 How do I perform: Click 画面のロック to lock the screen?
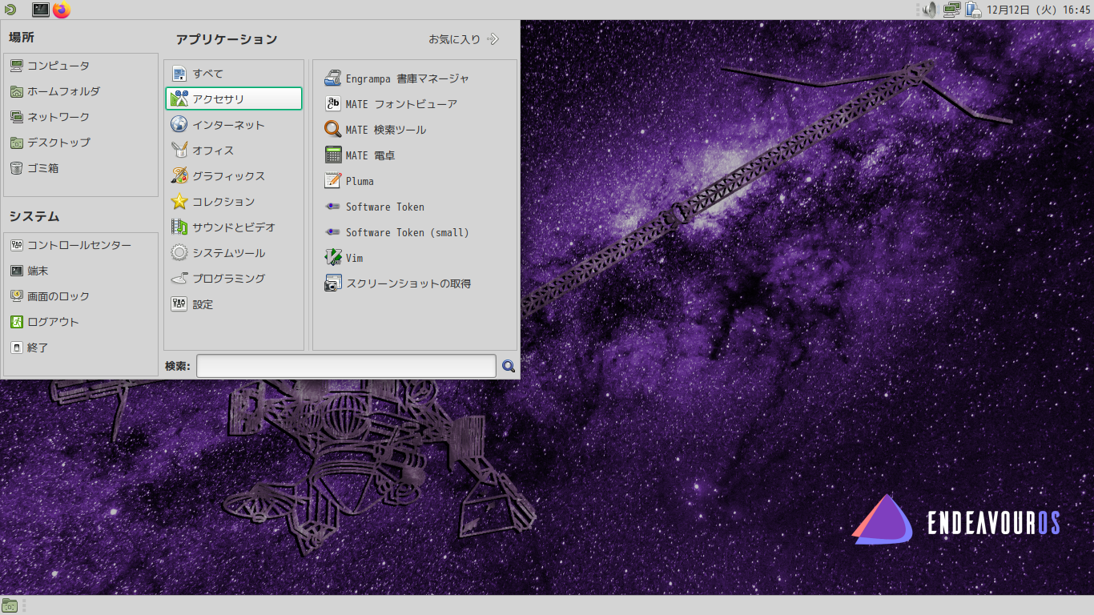coord(81,296)
